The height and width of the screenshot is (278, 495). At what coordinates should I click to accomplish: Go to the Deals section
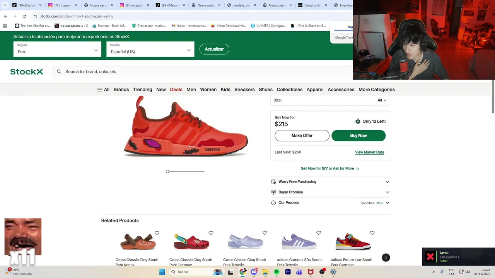pos(176,90)
